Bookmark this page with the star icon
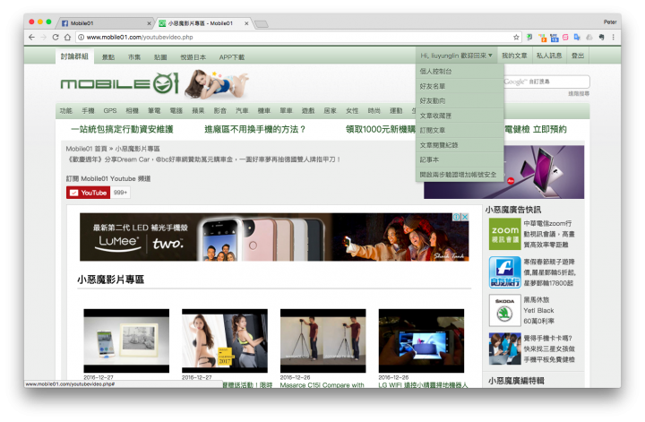The width and height of the screenshot is (645, 422). click(x=516, y=37)
